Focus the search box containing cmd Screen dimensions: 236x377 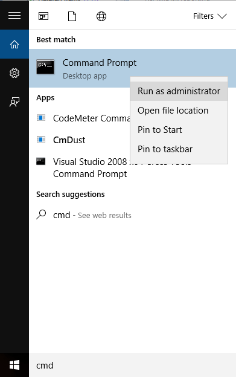point(133,365)
